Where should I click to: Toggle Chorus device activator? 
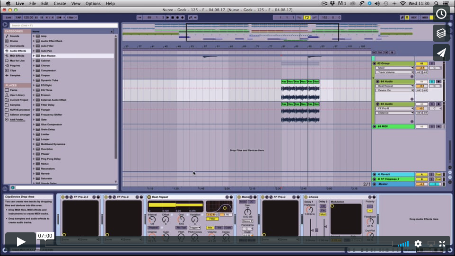tap(306, 197)
